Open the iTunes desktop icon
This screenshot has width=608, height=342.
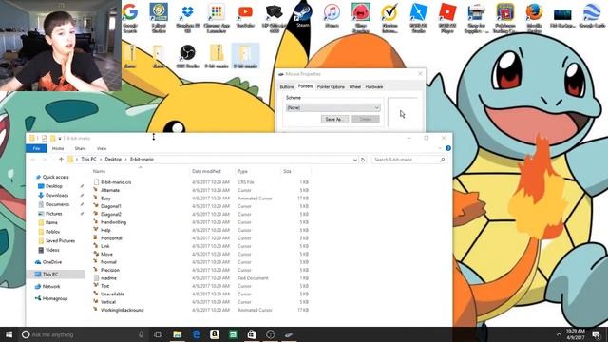coord(332,16)
